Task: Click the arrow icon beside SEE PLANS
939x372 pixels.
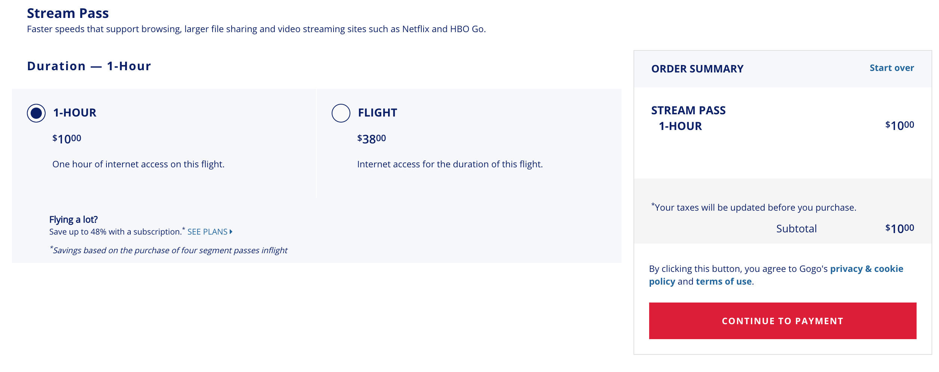Action: pos(231,232)
